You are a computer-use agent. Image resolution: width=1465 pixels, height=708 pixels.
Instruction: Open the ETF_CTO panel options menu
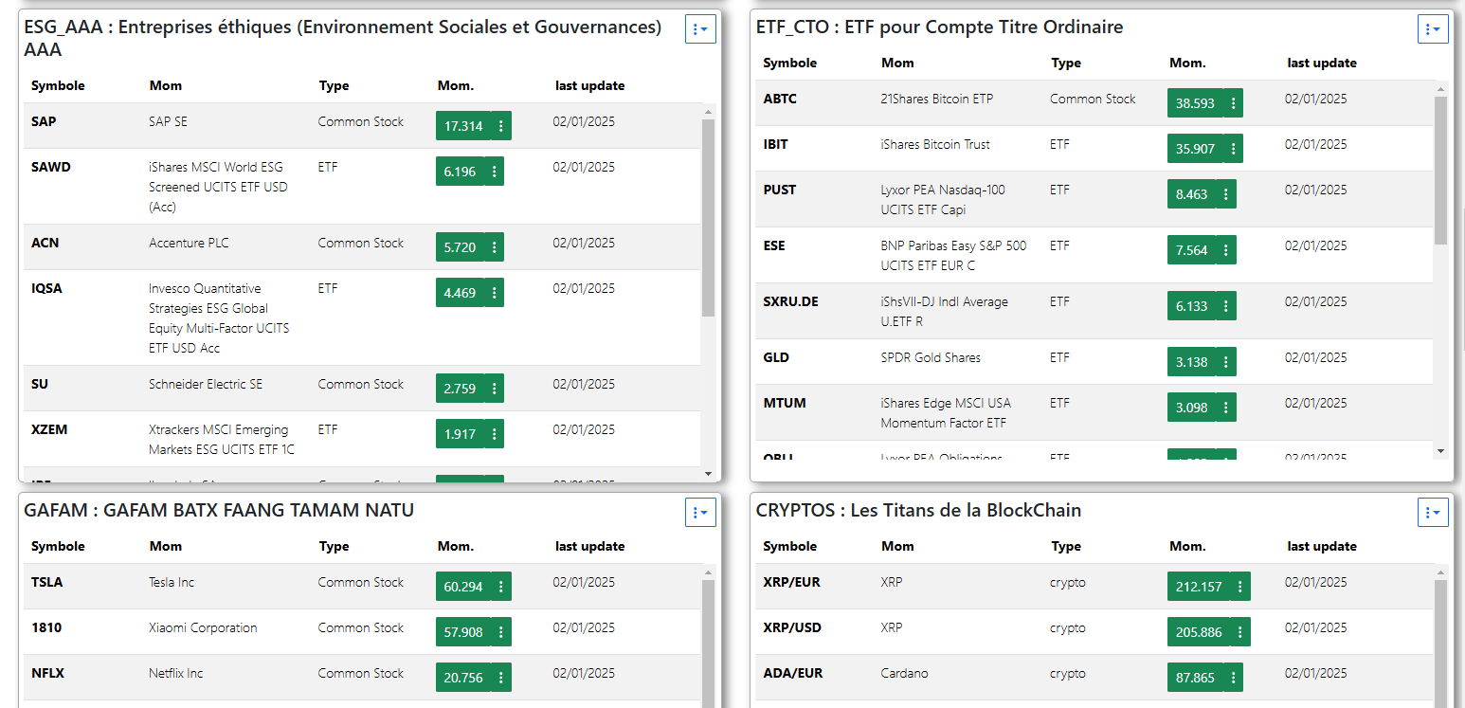1433,29
